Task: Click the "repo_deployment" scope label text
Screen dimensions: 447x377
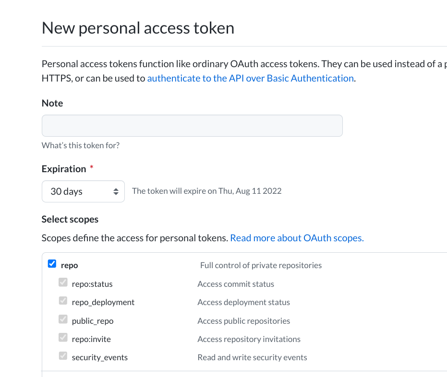Action: coord(103,302)
